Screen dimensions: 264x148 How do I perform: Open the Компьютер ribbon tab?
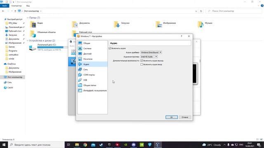16,6
